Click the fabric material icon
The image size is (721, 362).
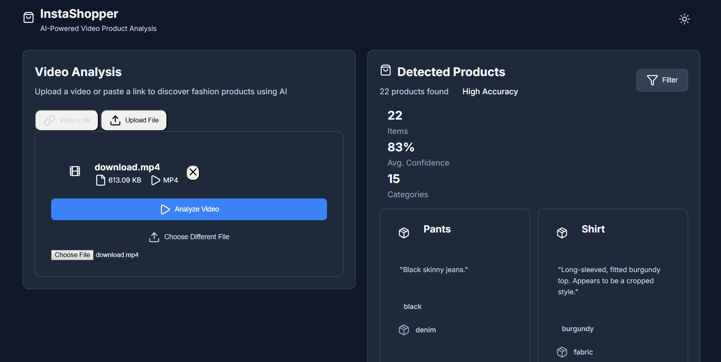(562, 352)
